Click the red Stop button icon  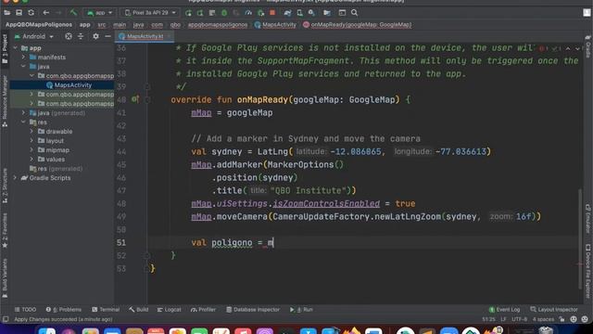(x=272, y=13)
